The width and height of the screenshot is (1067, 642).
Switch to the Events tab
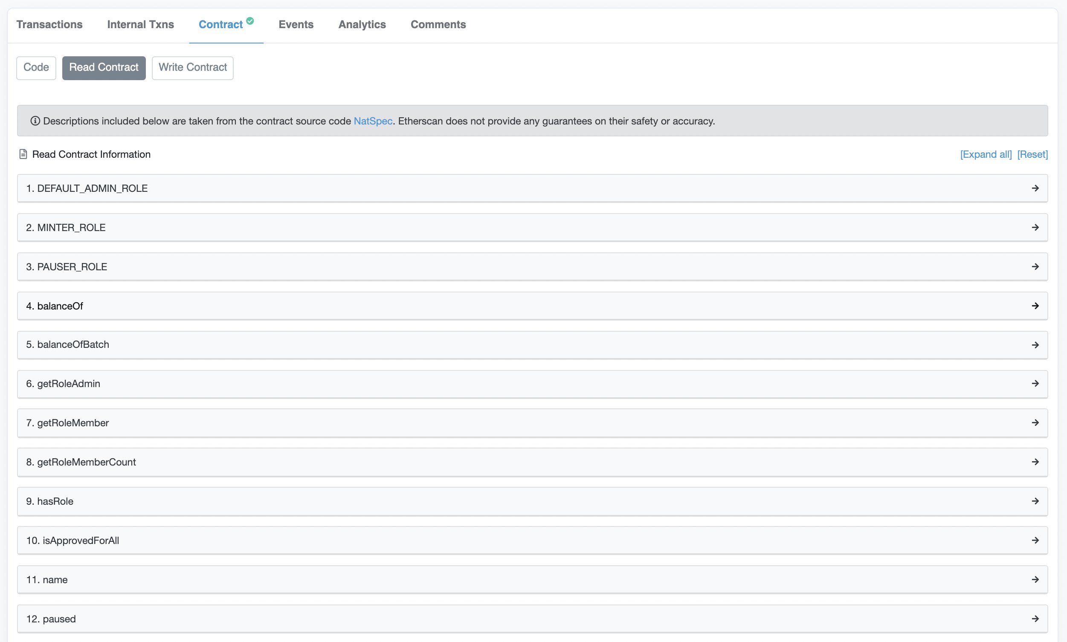(x=296, y=25)
